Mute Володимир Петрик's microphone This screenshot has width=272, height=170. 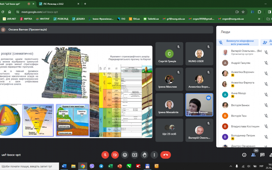(266, 137)
